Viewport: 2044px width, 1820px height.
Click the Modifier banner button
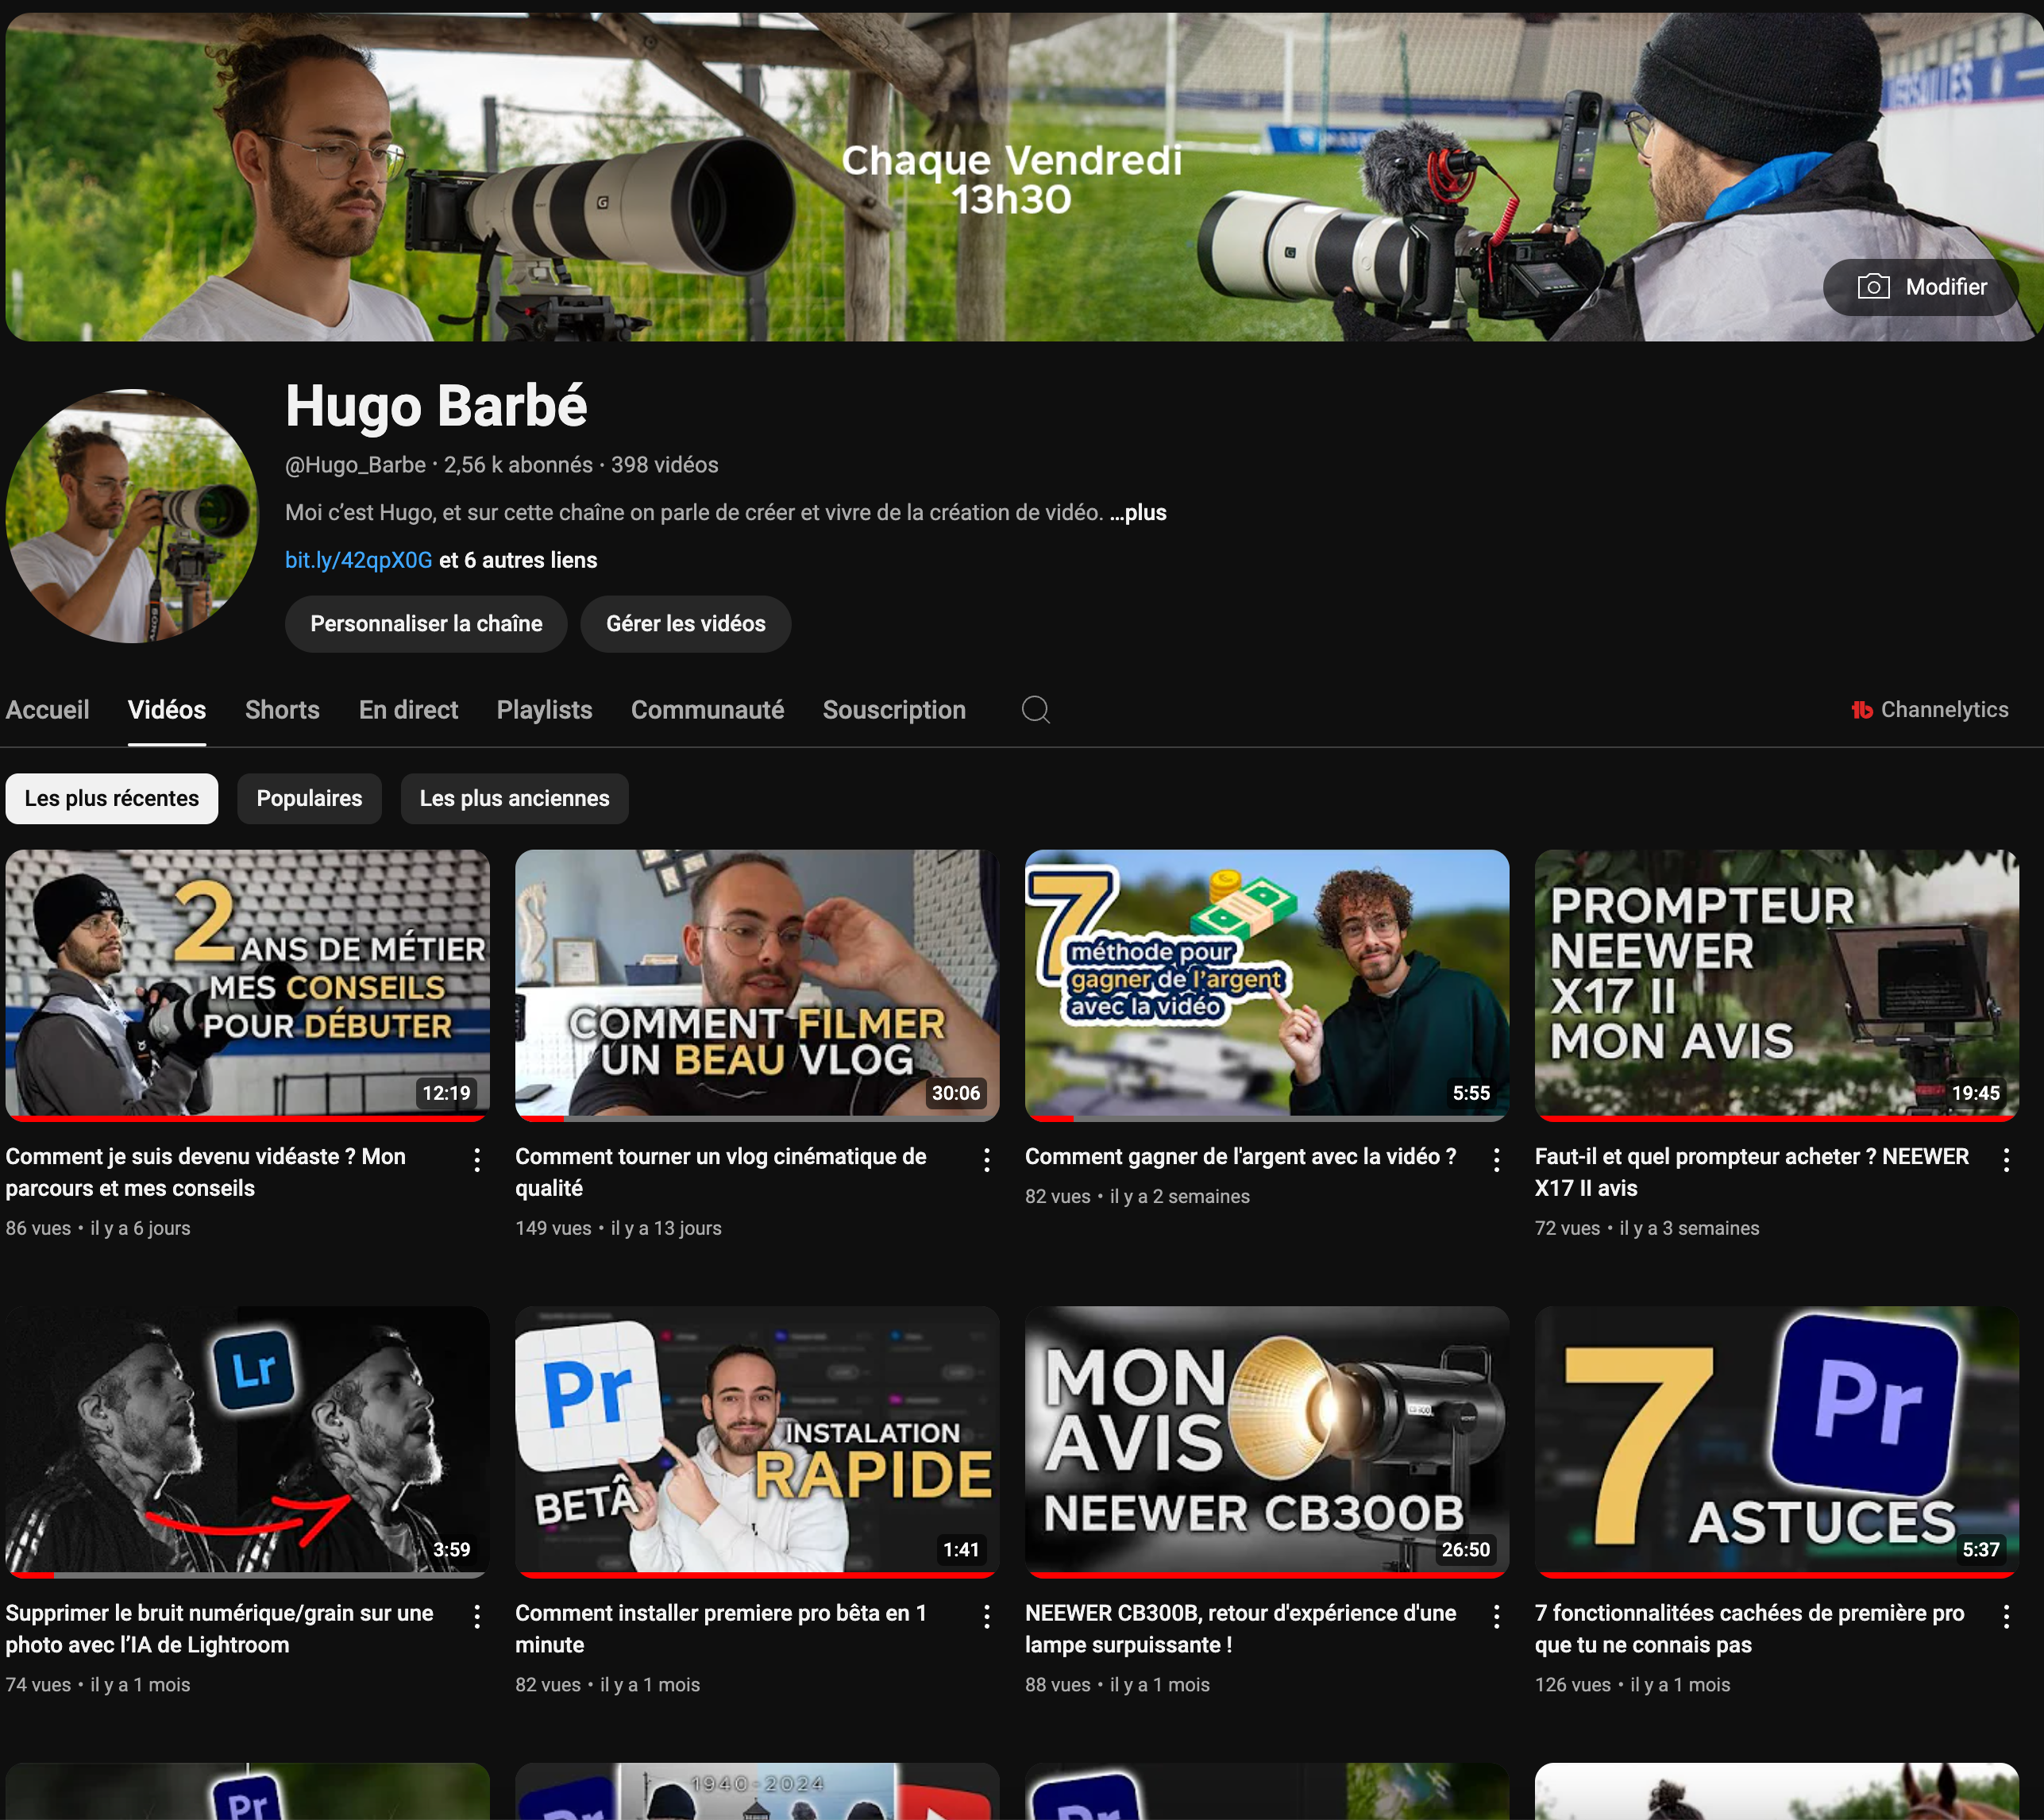pyautogui.click(x=1921, y=287)
